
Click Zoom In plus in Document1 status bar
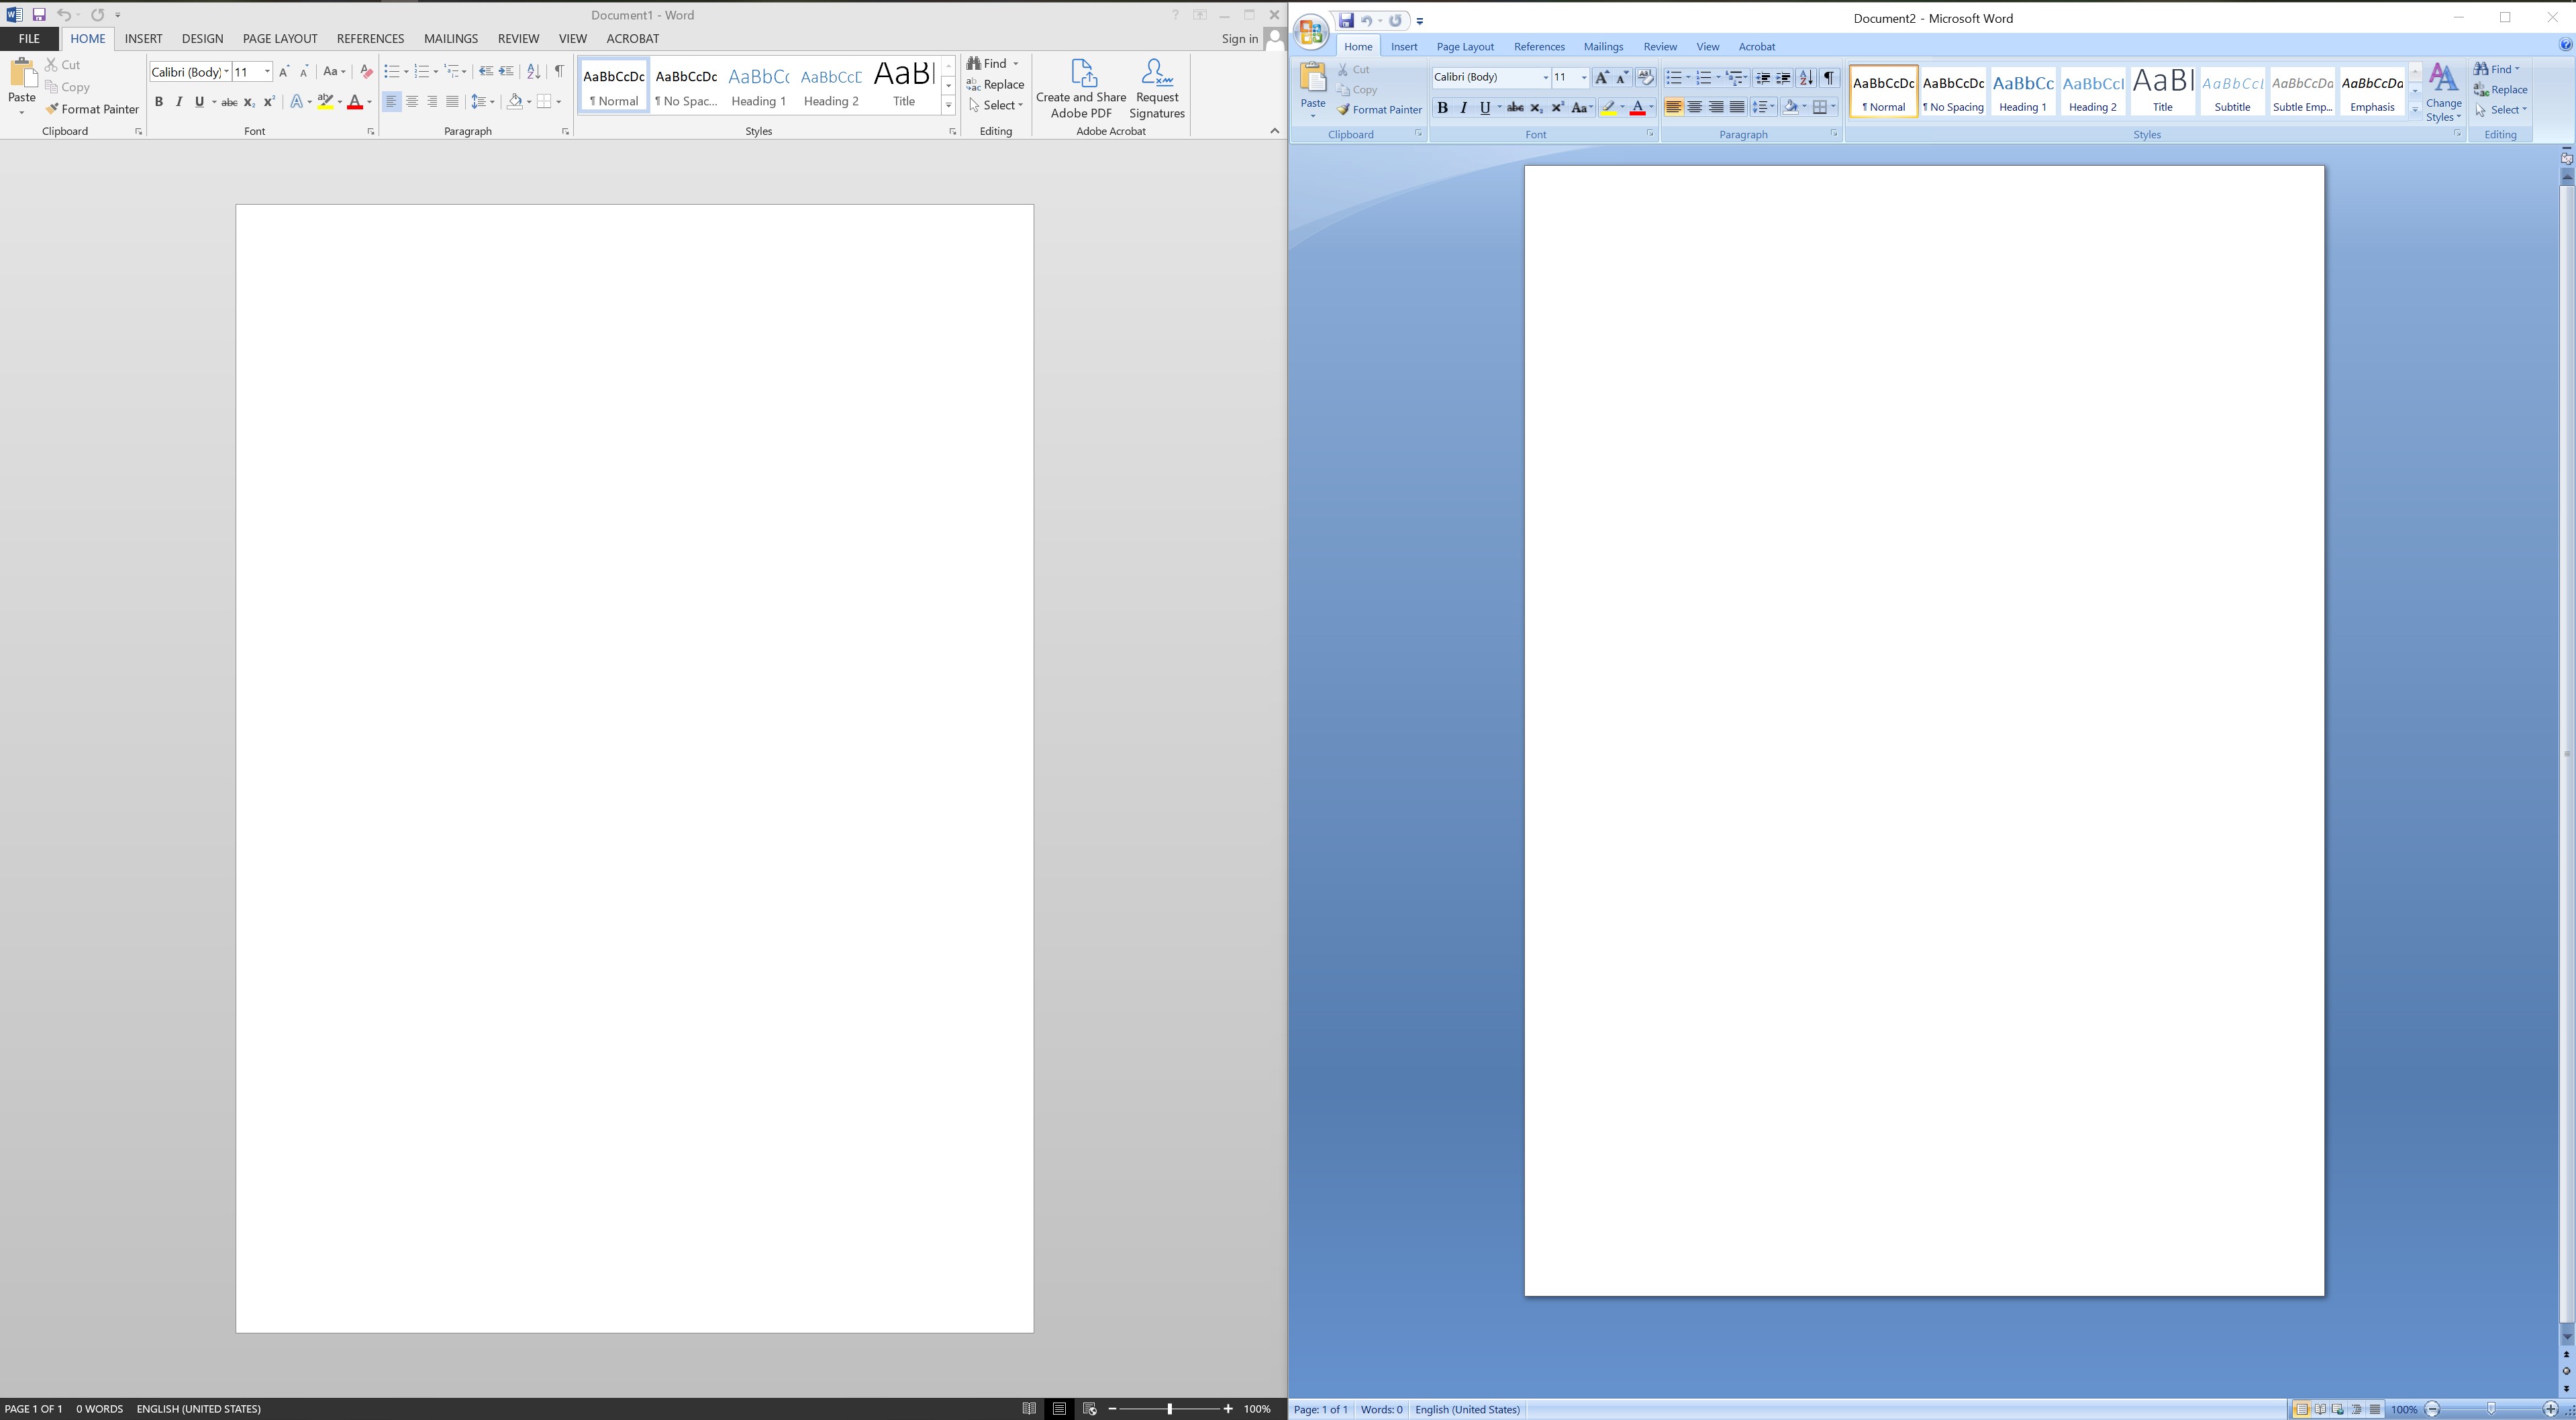(x=1228, y=1409)
